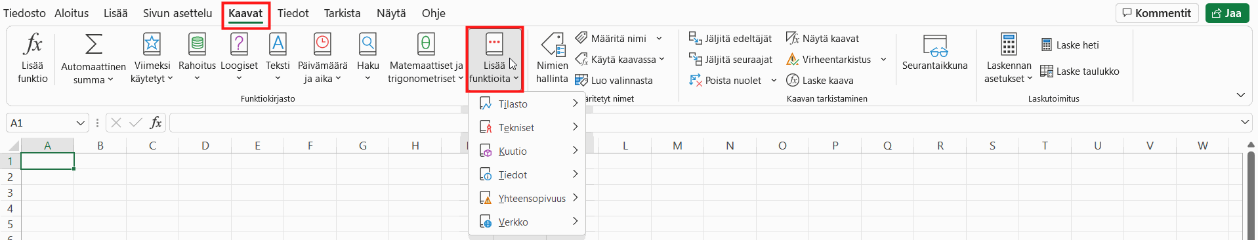Viewport: 1258px width, 240px height.
Task: Switch to the Aloitus tab
Action: click(72, 13)
